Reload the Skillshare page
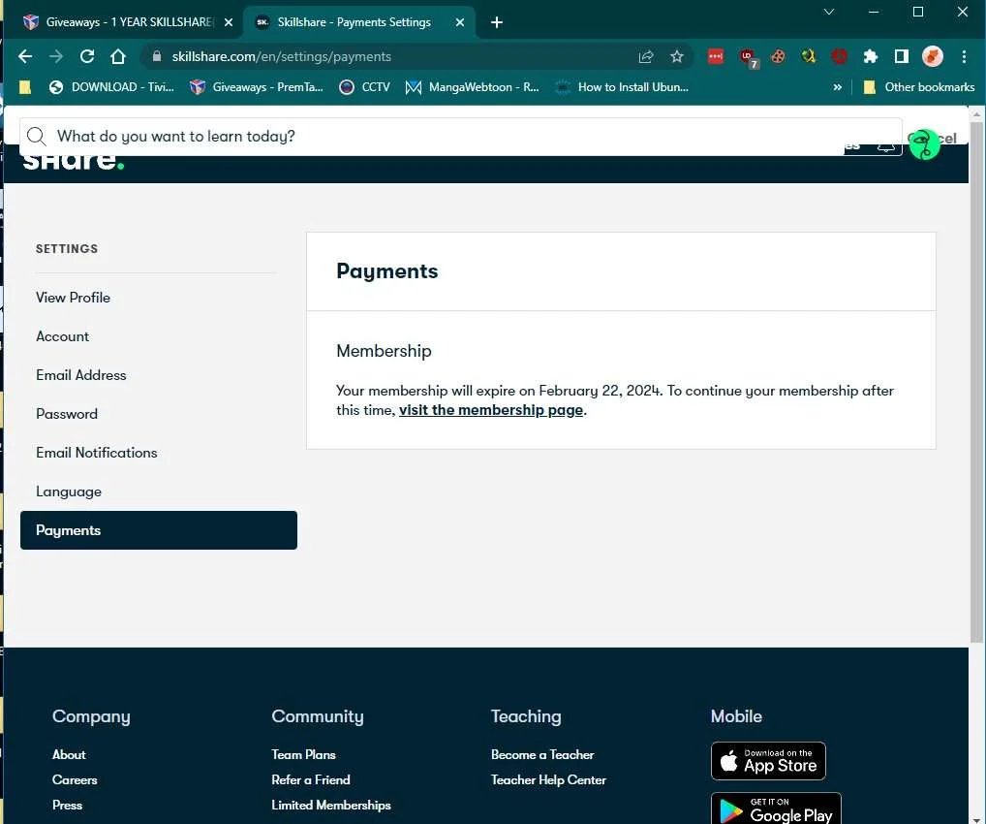Screen dimensions: 986x824 click(87, 56)
